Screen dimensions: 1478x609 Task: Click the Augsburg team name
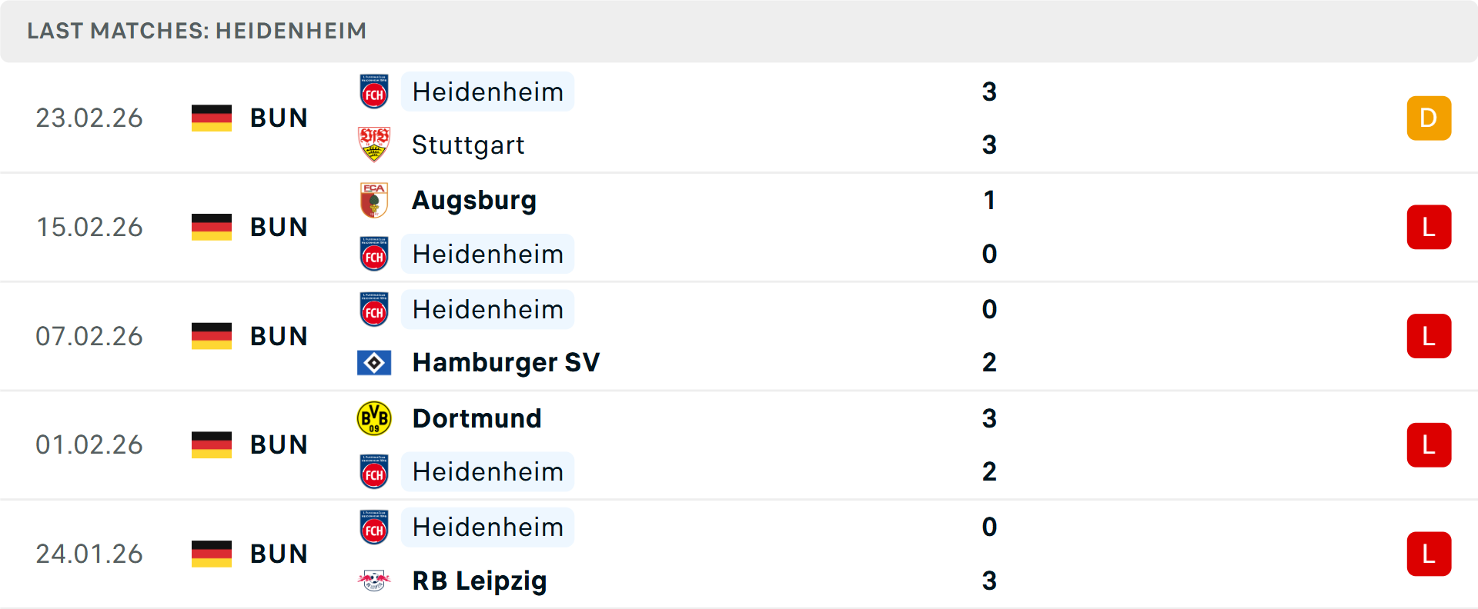pyautogui.click(x=474, y=200)
